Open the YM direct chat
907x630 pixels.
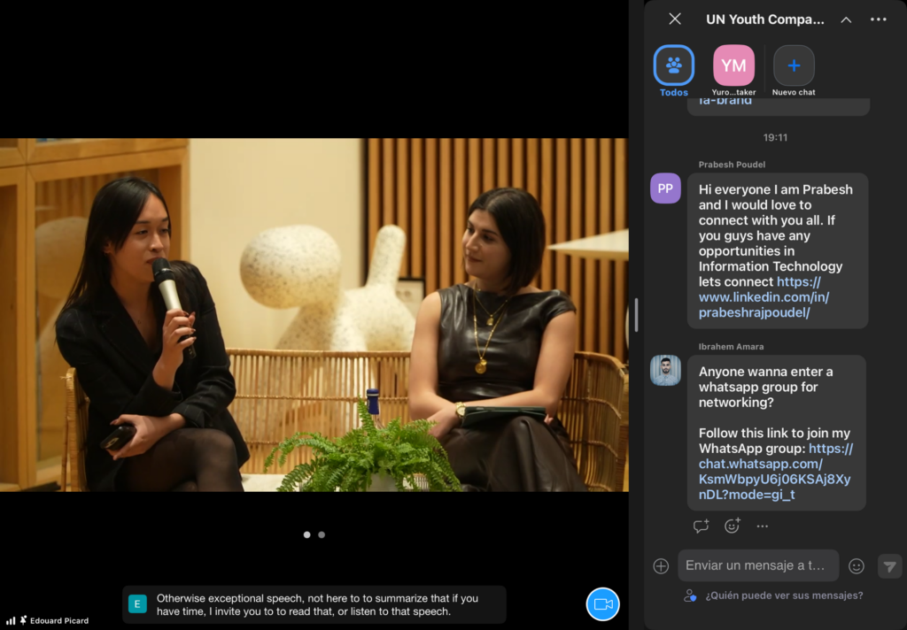(733, 65)
